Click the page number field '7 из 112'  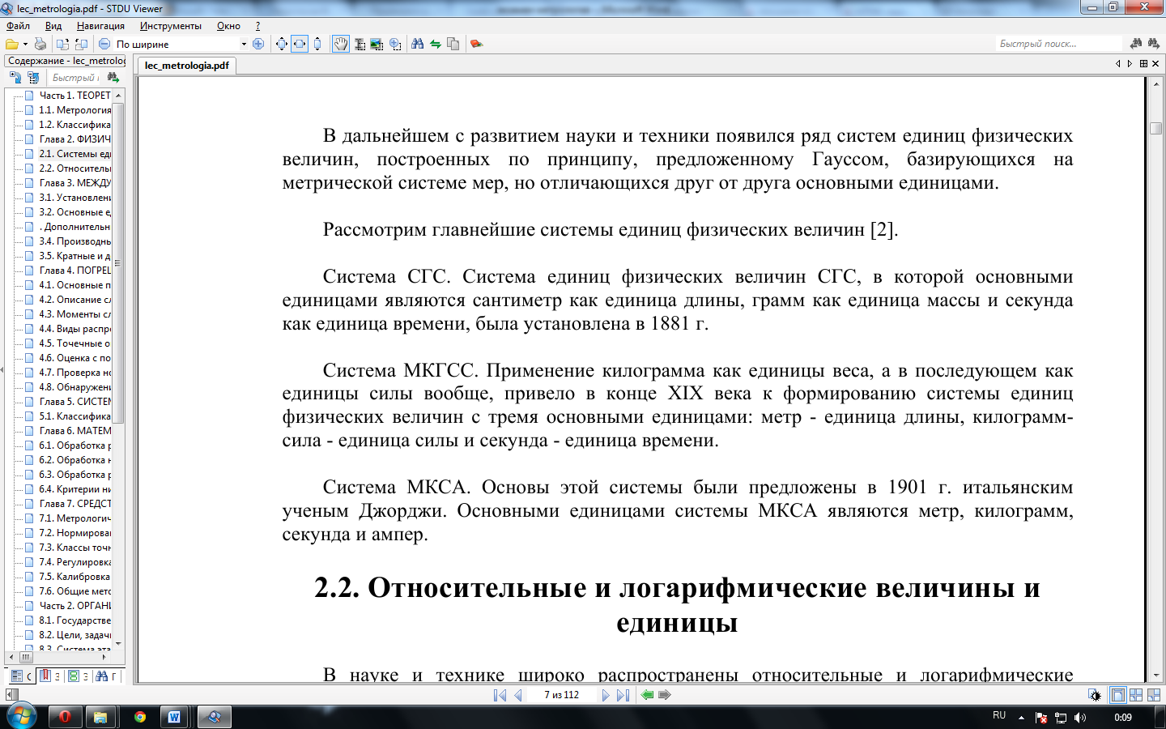[562, 695]
